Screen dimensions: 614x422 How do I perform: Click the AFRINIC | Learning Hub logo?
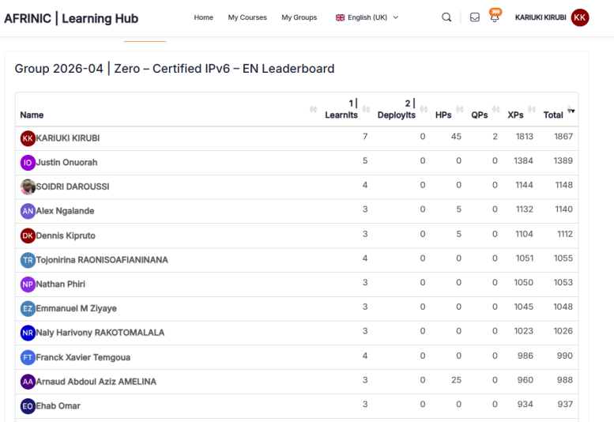pos(71,18)
